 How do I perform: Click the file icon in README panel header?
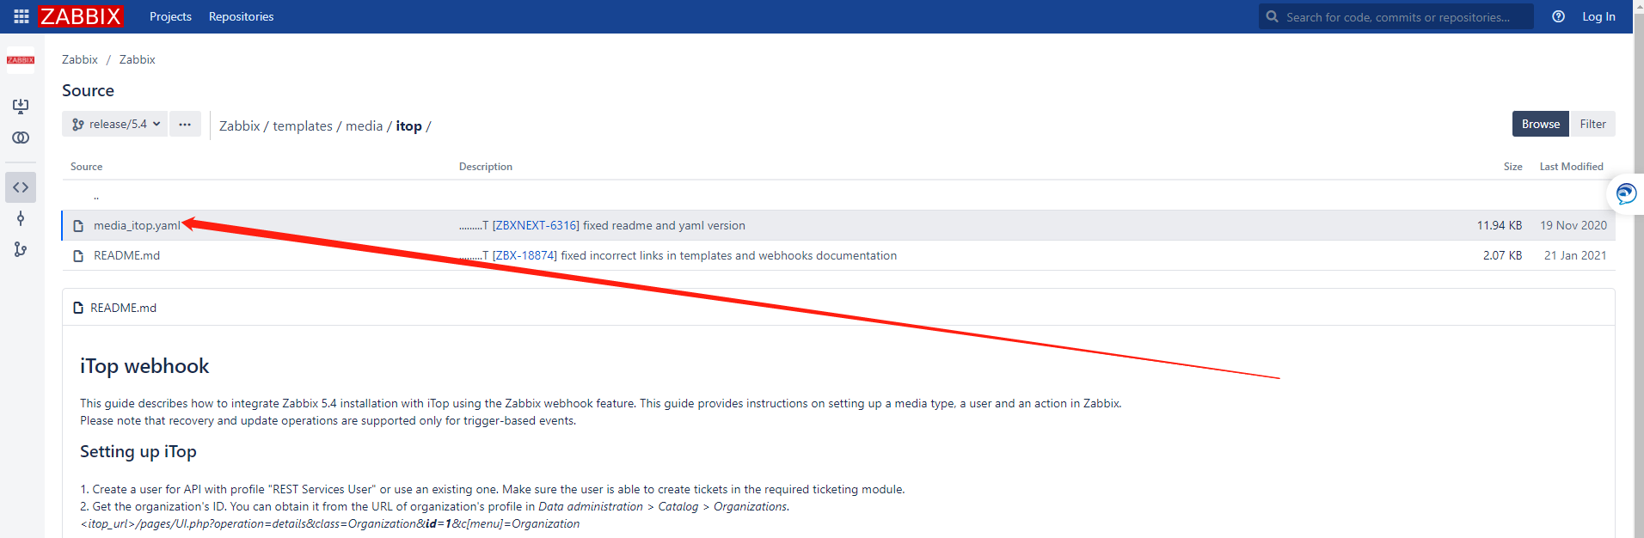click(x=78, y=308)
